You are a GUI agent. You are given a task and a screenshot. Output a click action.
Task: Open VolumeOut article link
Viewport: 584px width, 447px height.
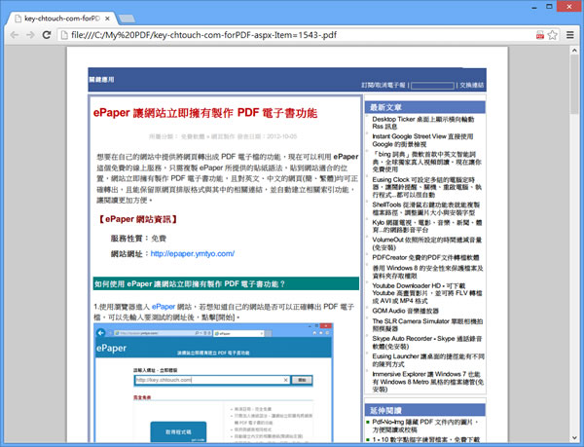(427, 243)
